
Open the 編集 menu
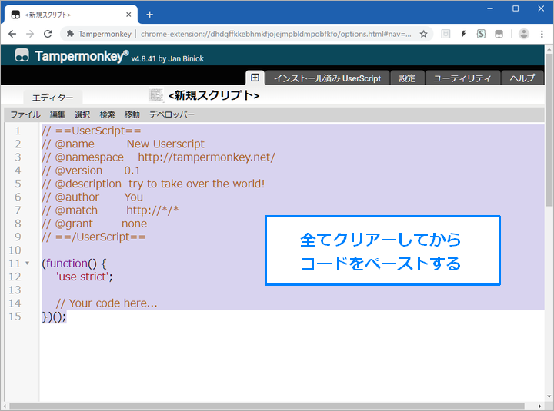[x=57, y=114]
